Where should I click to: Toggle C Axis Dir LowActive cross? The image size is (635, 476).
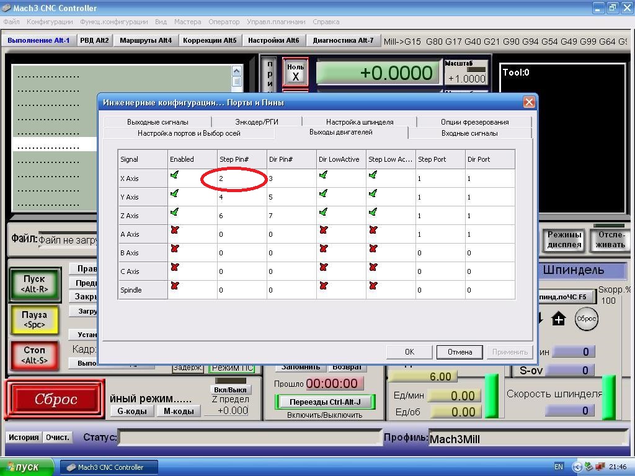(323, 268)
